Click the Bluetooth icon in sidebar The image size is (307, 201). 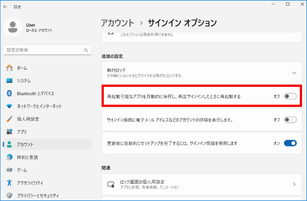9,93
